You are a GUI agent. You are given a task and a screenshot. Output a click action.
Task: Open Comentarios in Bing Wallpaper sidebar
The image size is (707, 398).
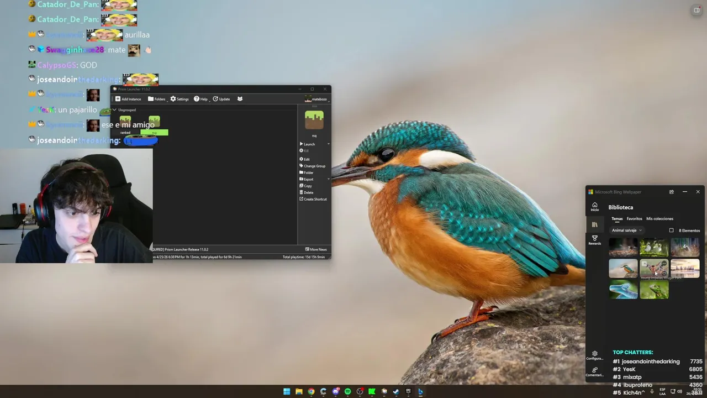594,372
